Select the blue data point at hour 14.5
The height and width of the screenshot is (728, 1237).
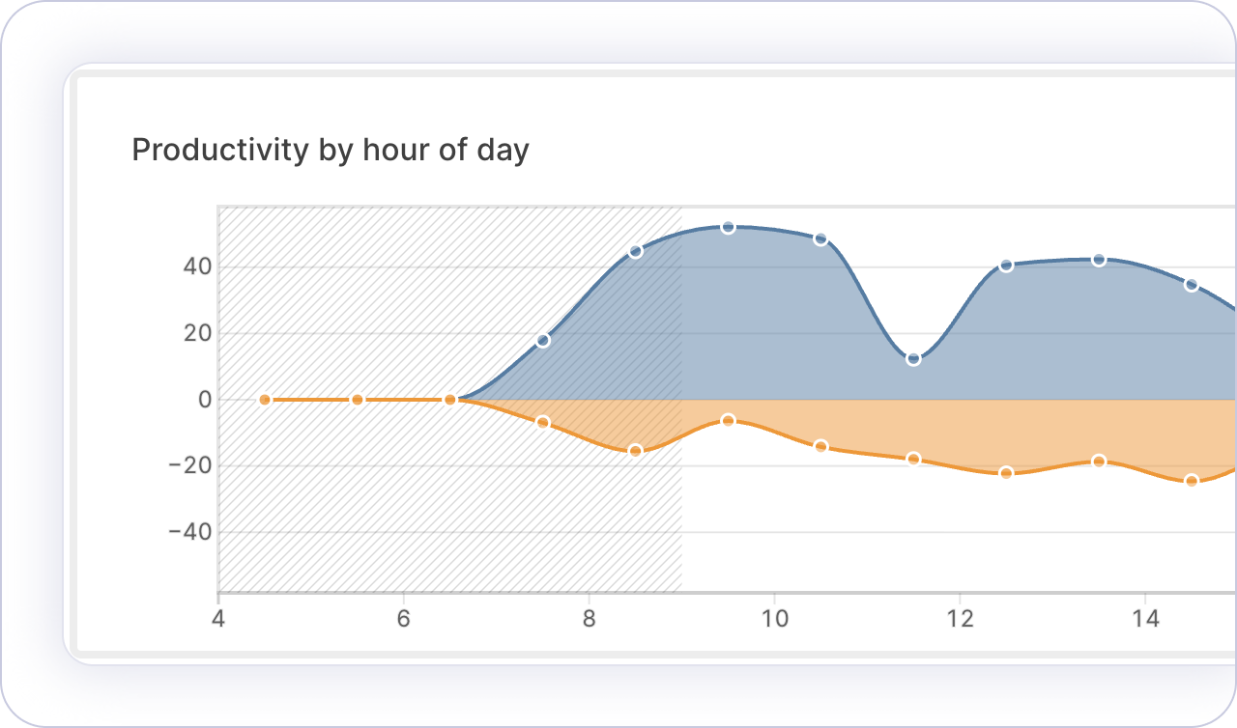tap(1192, 285)
